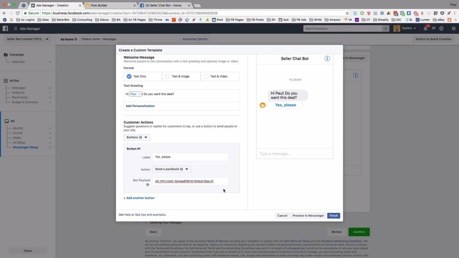Switch to Seller Chat Bot - Home tab
459x258 pixels.
(x=165, y=5)
